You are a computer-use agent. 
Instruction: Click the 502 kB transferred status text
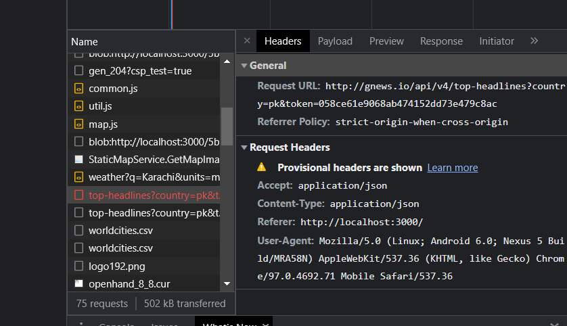[x=185, y=304]
